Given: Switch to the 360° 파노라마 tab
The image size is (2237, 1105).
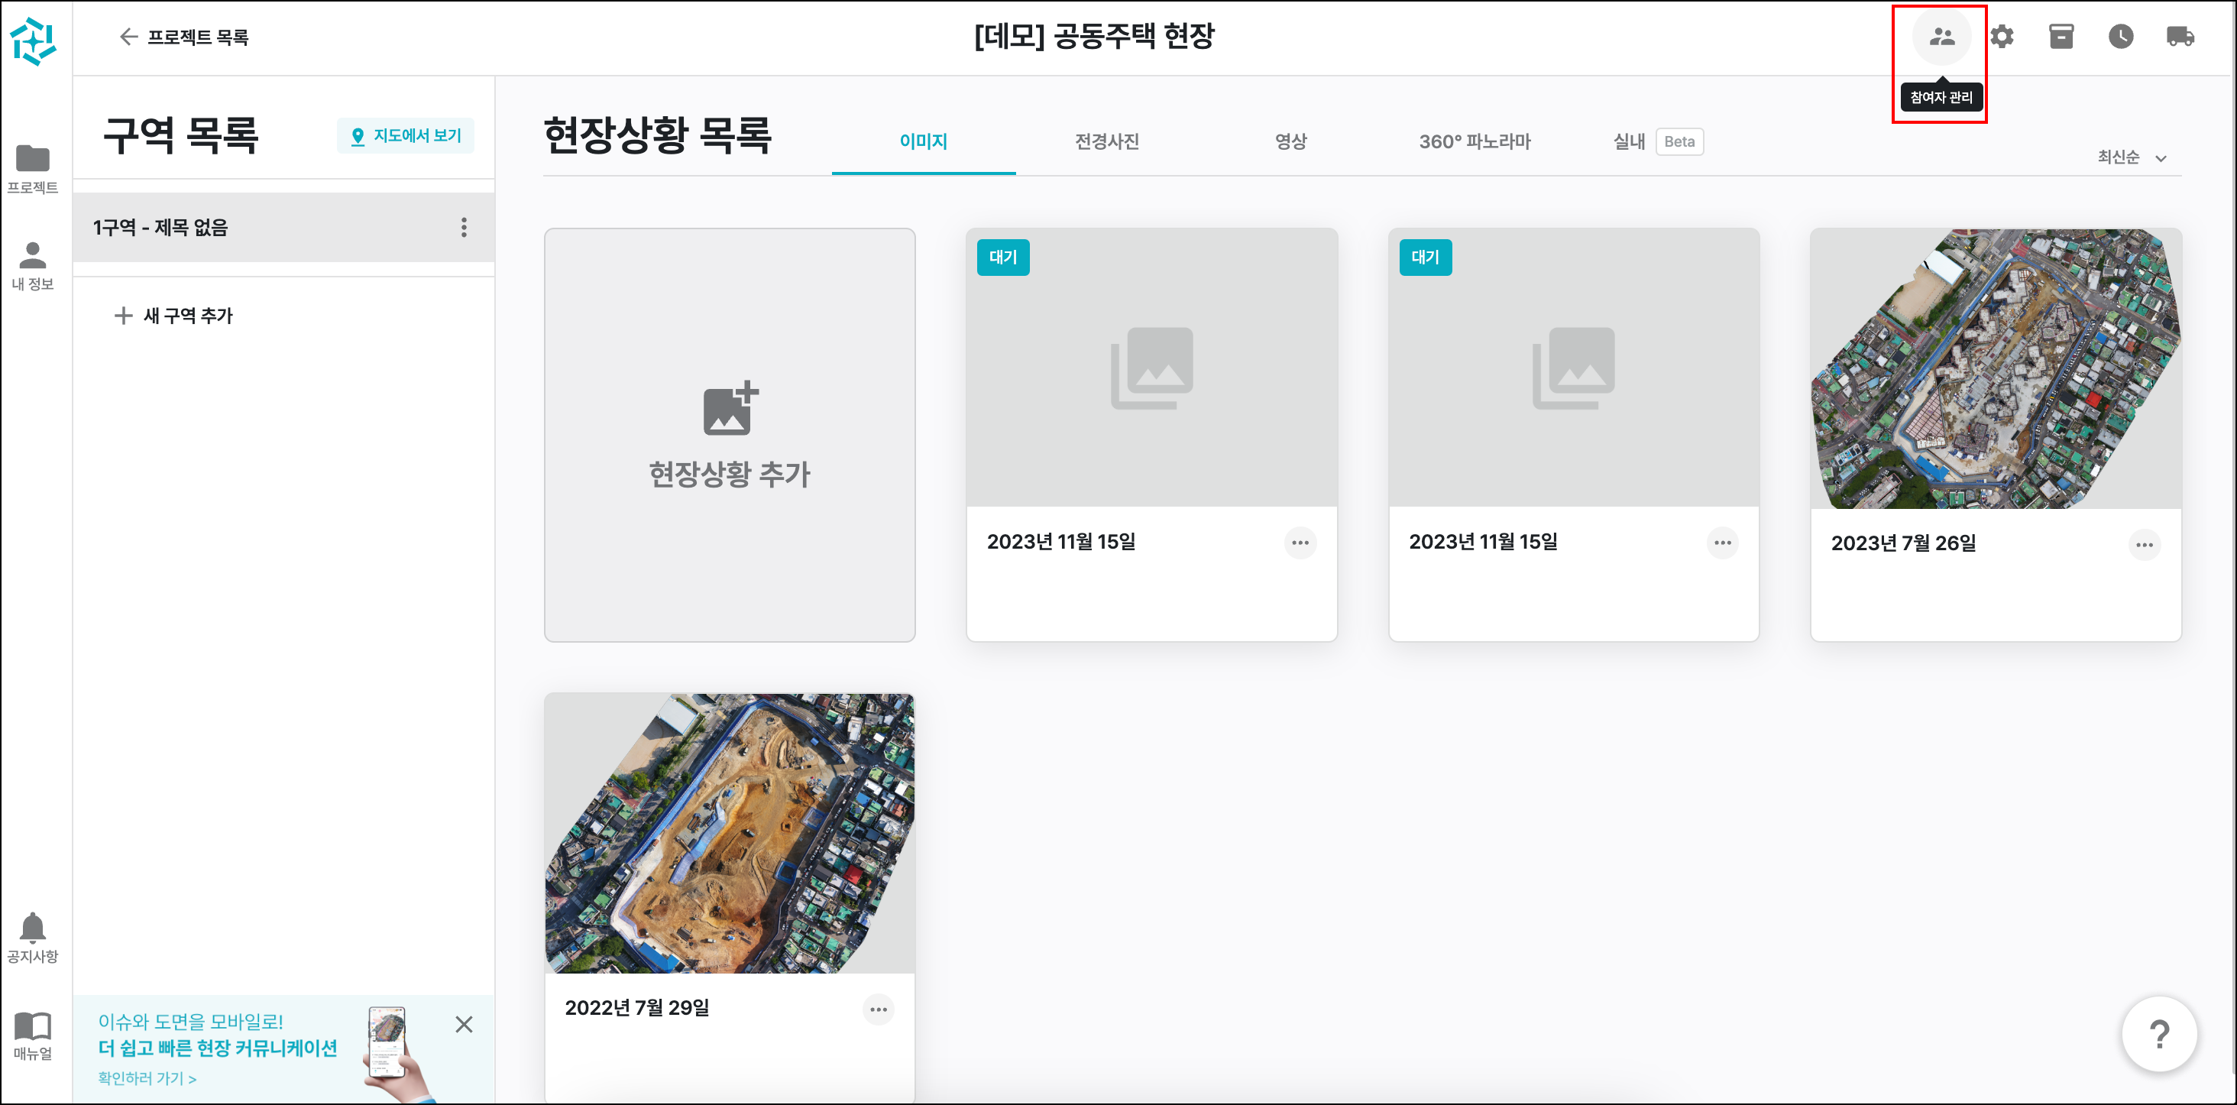Looking at the screenshot, I should 1474,141.
